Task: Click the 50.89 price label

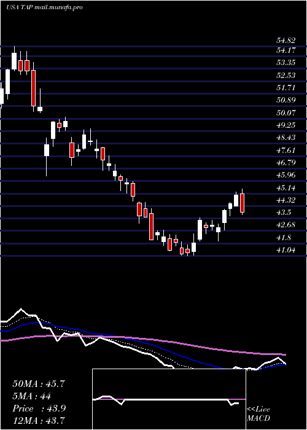Action: (x=286, y=100)
